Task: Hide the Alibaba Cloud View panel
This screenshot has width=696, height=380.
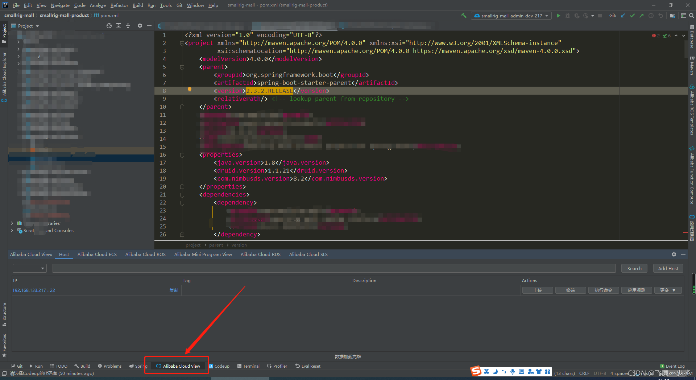Action: click(683, 254)
